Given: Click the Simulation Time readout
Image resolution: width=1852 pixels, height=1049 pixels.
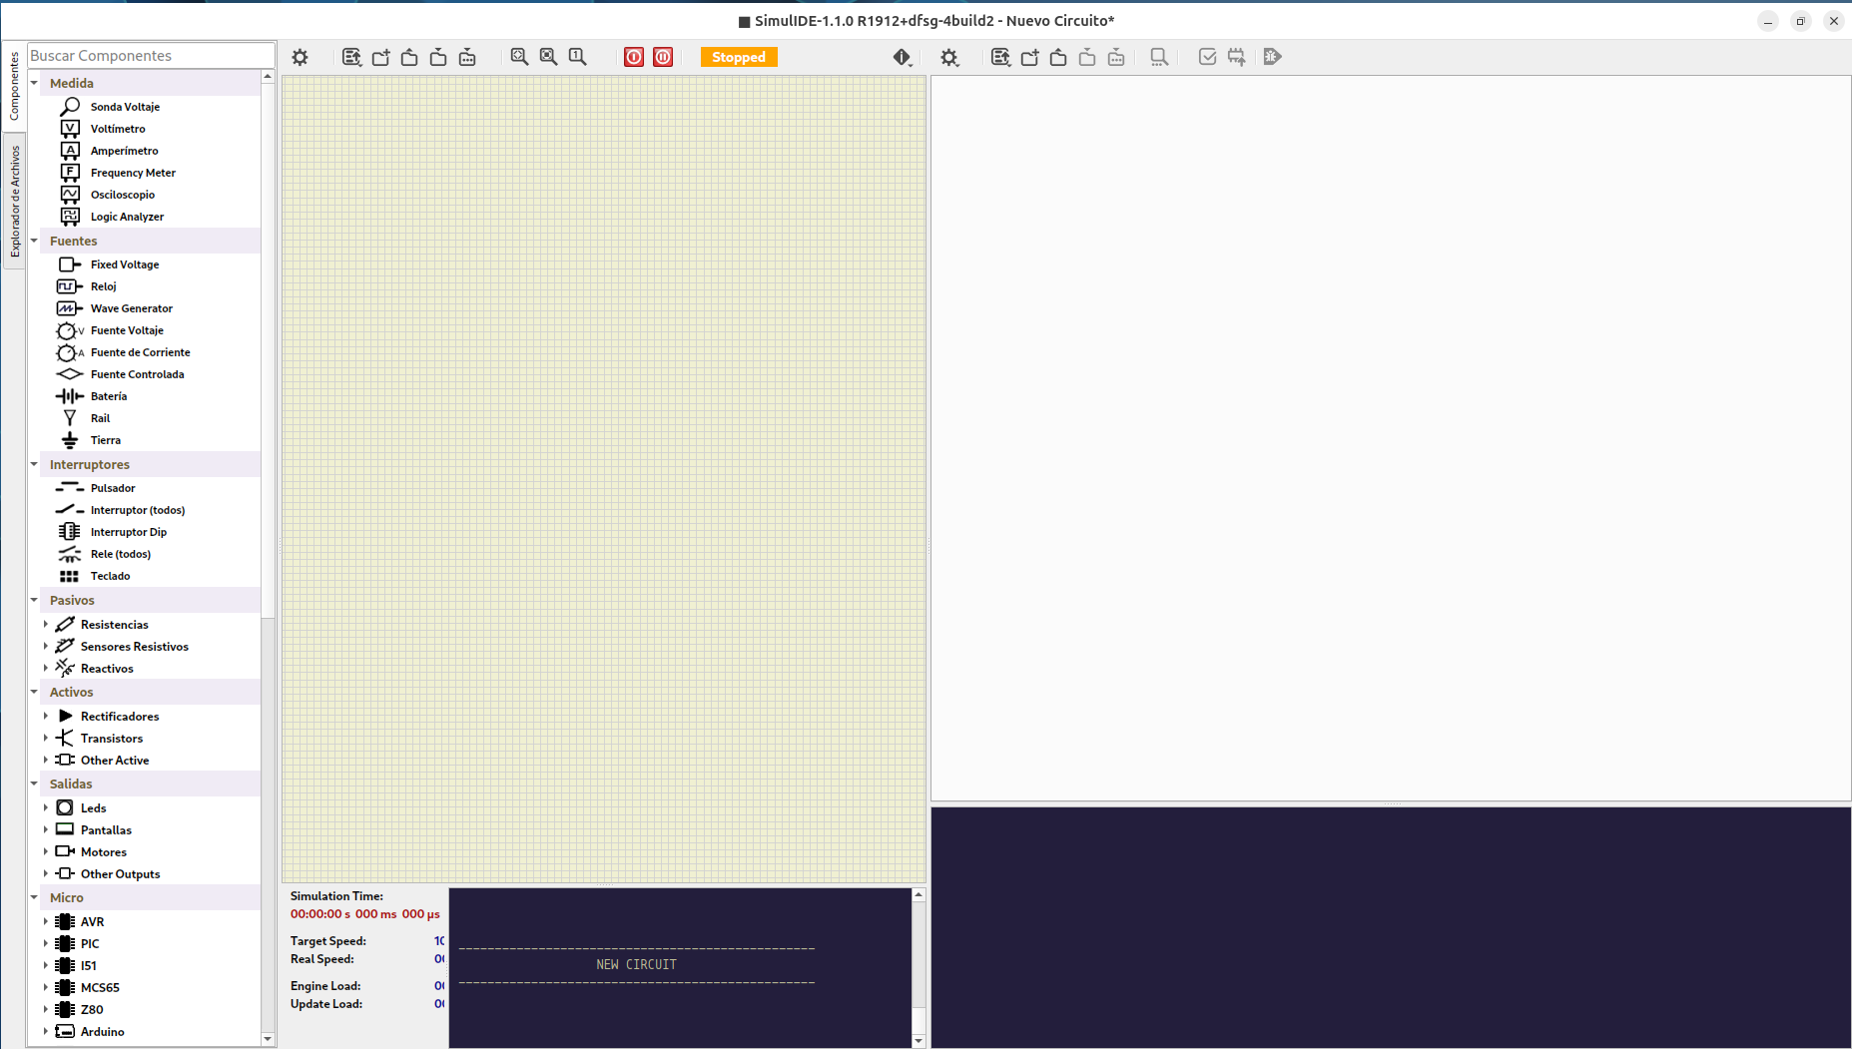Looking at the screenshot, I should [364, 914].
